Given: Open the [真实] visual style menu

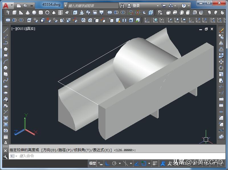Looking at the screenshot, I should (x=30, y=29).
